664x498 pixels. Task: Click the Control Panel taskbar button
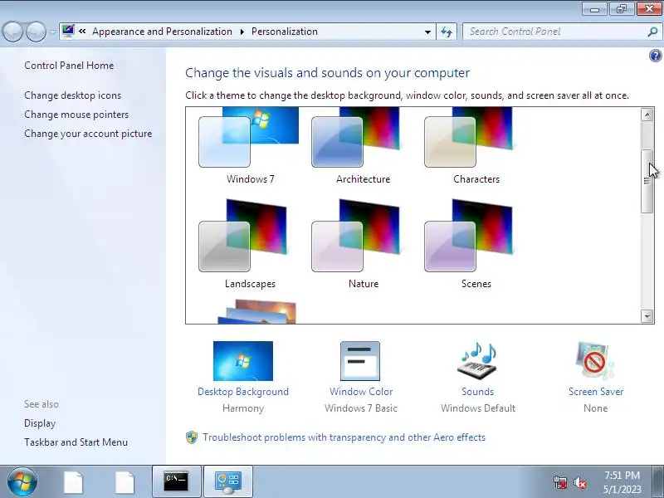(228, 481)
